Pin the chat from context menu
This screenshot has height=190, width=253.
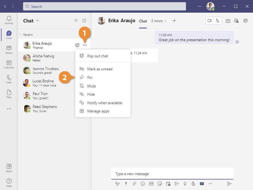[x=103, y=78]
